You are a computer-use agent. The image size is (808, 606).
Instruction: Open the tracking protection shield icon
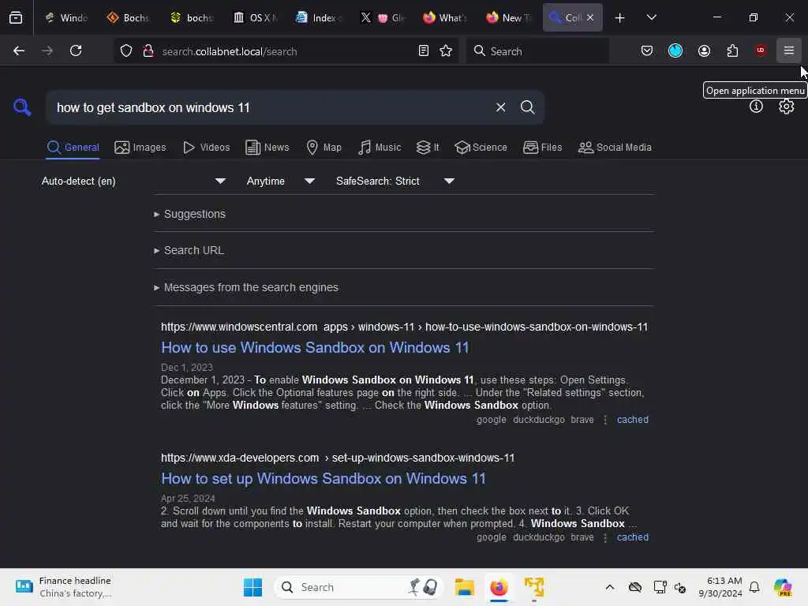(126, 51)
